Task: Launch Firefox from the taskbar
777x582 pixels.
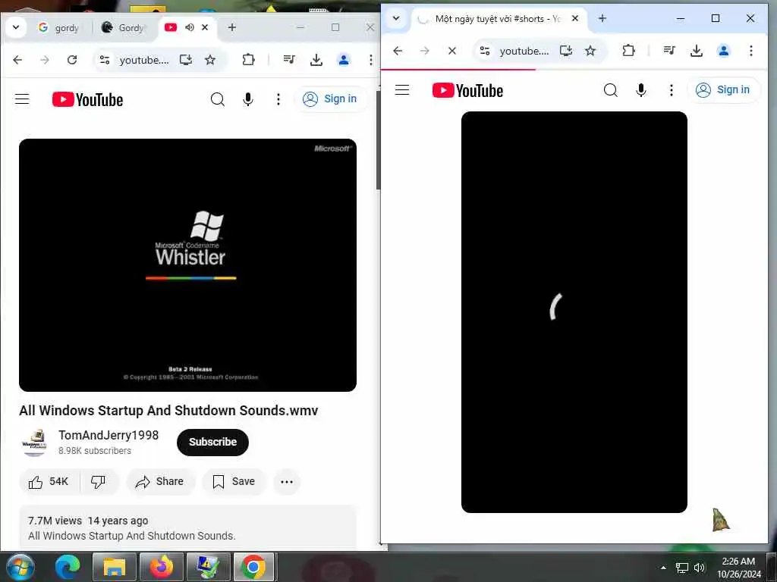Action: pos(161,567)
